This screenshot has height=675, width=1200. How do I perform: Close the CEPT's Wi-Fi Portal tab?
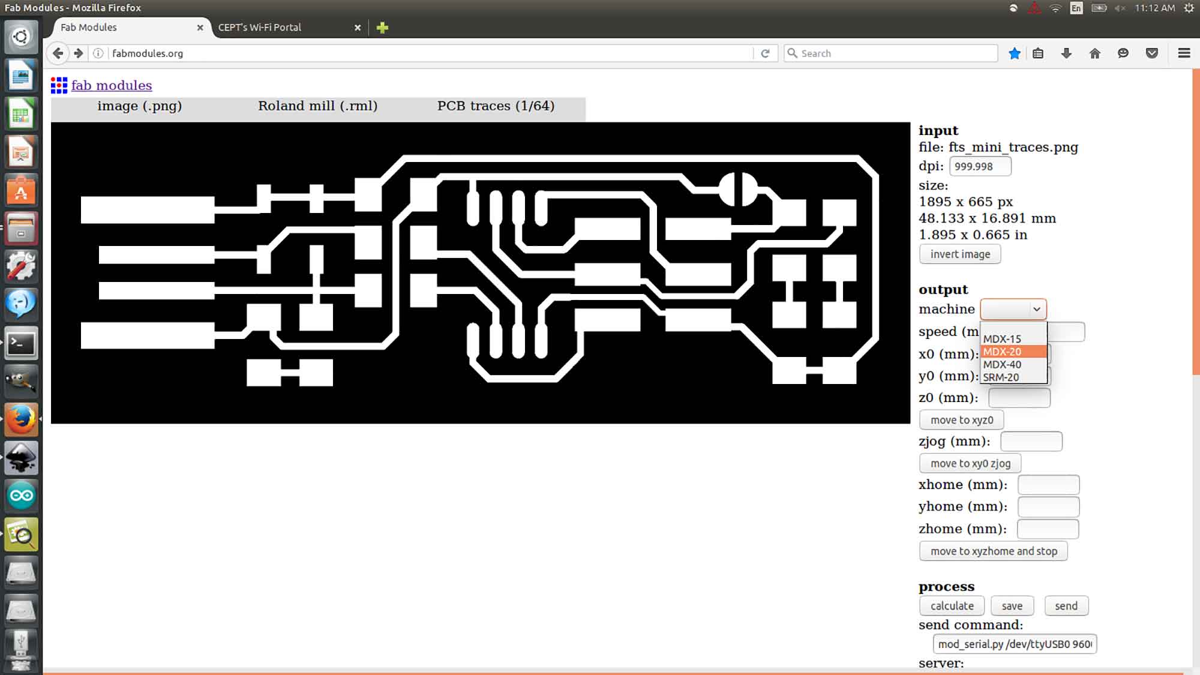pyautogui.click(x=358, y=28)
